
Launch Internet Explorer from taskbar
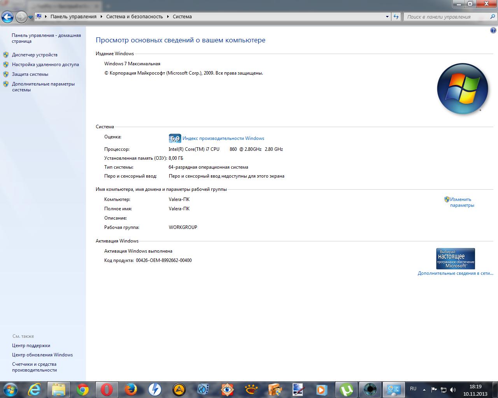point(35,389)
